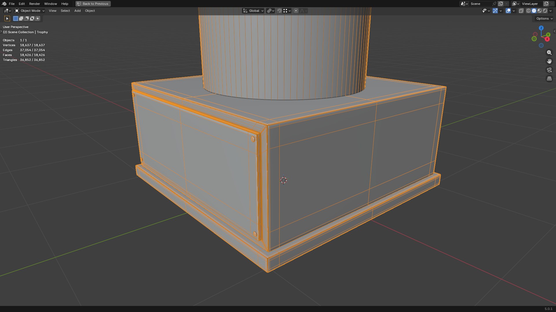Toggle proportional editing
The height and width of the screenshot is (312, 556).
point(296,11)
